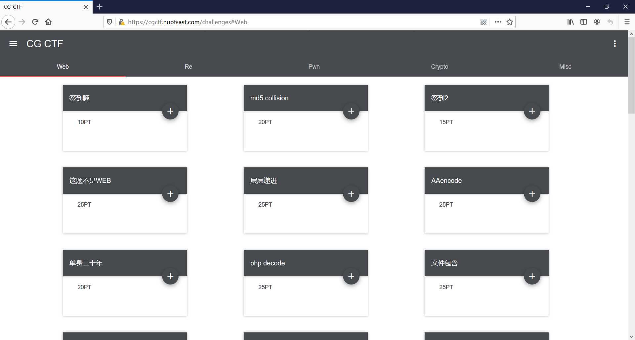Switch to the Pwn category tab
Viewport: 635px width, 340px height.
[x=314, y=67]
